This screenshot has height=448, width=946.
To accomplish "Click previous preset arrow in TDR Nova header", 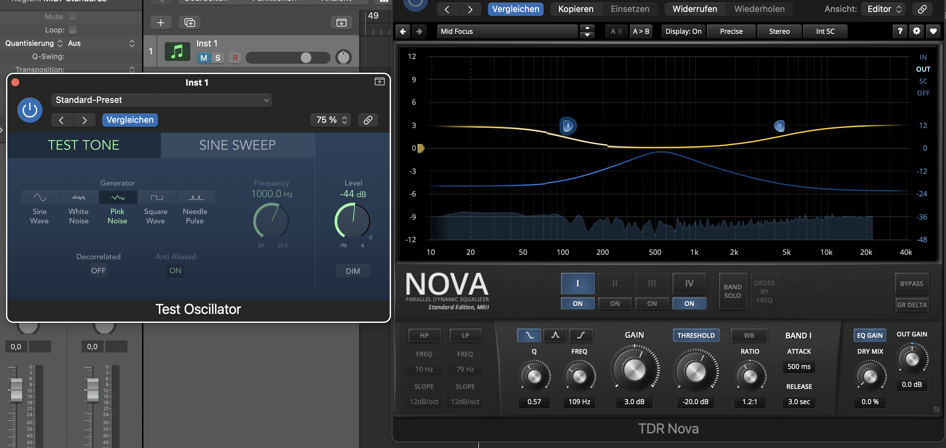I will [x=447, y=9].
